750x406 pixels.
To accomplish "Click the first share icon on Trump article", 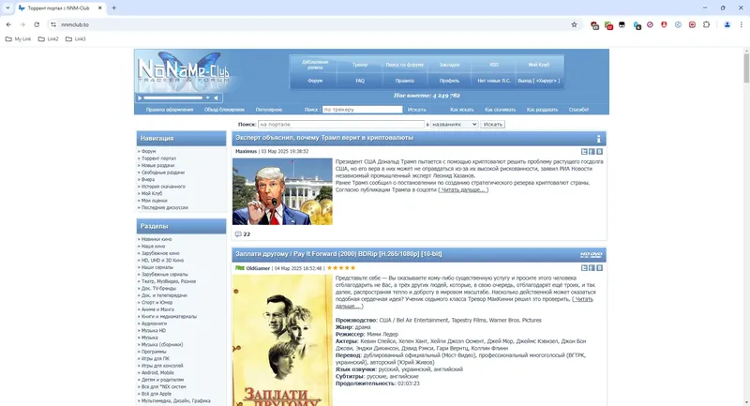I will [x=584, y=152].
